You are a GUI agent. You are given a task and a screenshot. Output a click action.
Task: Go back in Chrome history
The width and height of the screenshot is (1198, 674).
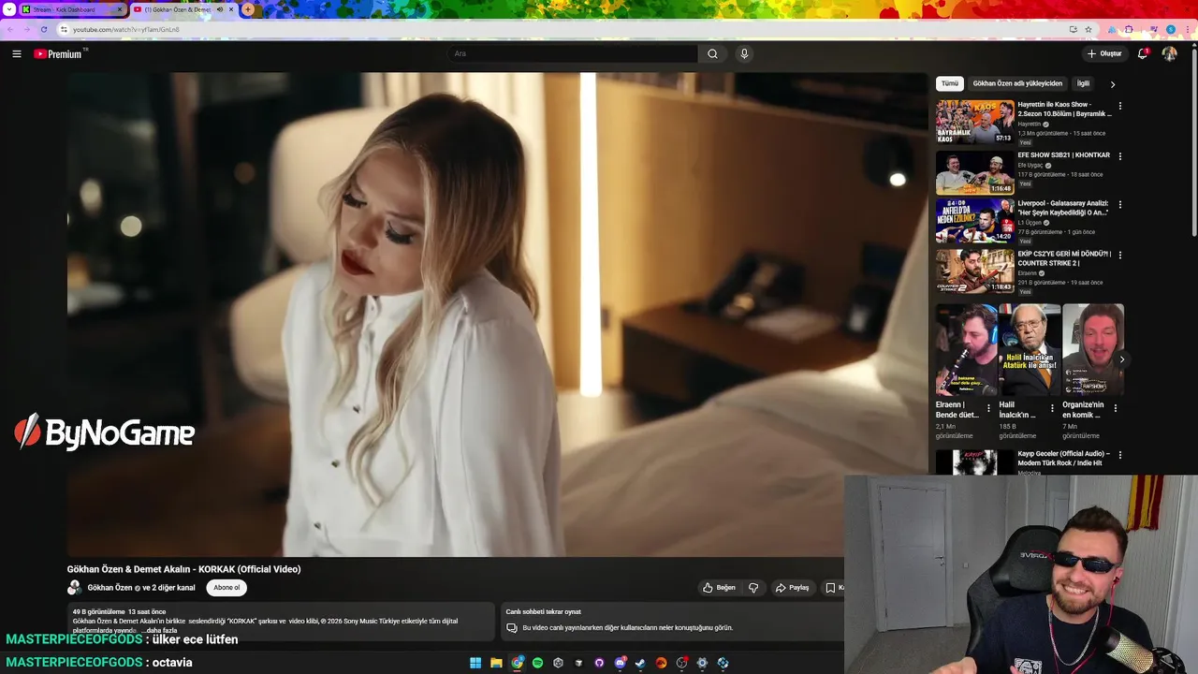coord(9,29)
